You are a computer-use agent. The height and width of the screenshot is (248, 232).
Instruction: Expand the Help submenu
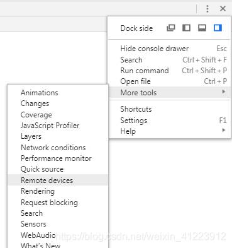pos(169,131)
